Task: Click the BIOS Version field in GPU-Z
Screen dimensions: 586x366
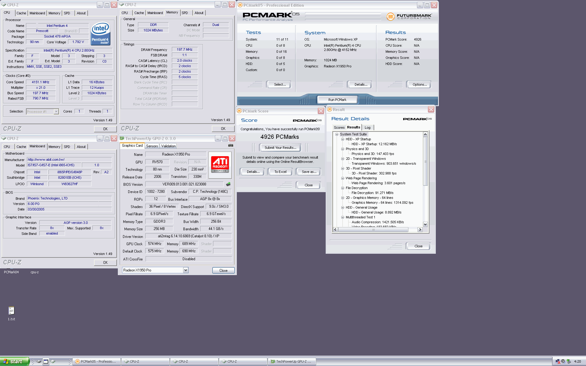Action: pyautogui.click(x=184, y=184)
